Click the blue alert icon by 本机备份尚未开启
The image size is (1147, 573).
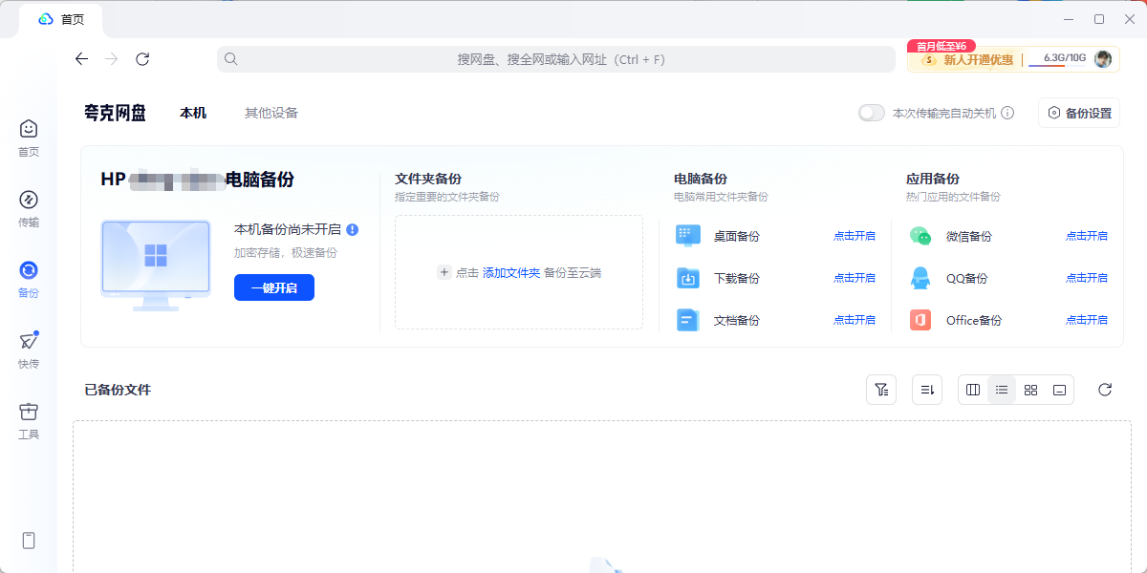pos(353,229)
